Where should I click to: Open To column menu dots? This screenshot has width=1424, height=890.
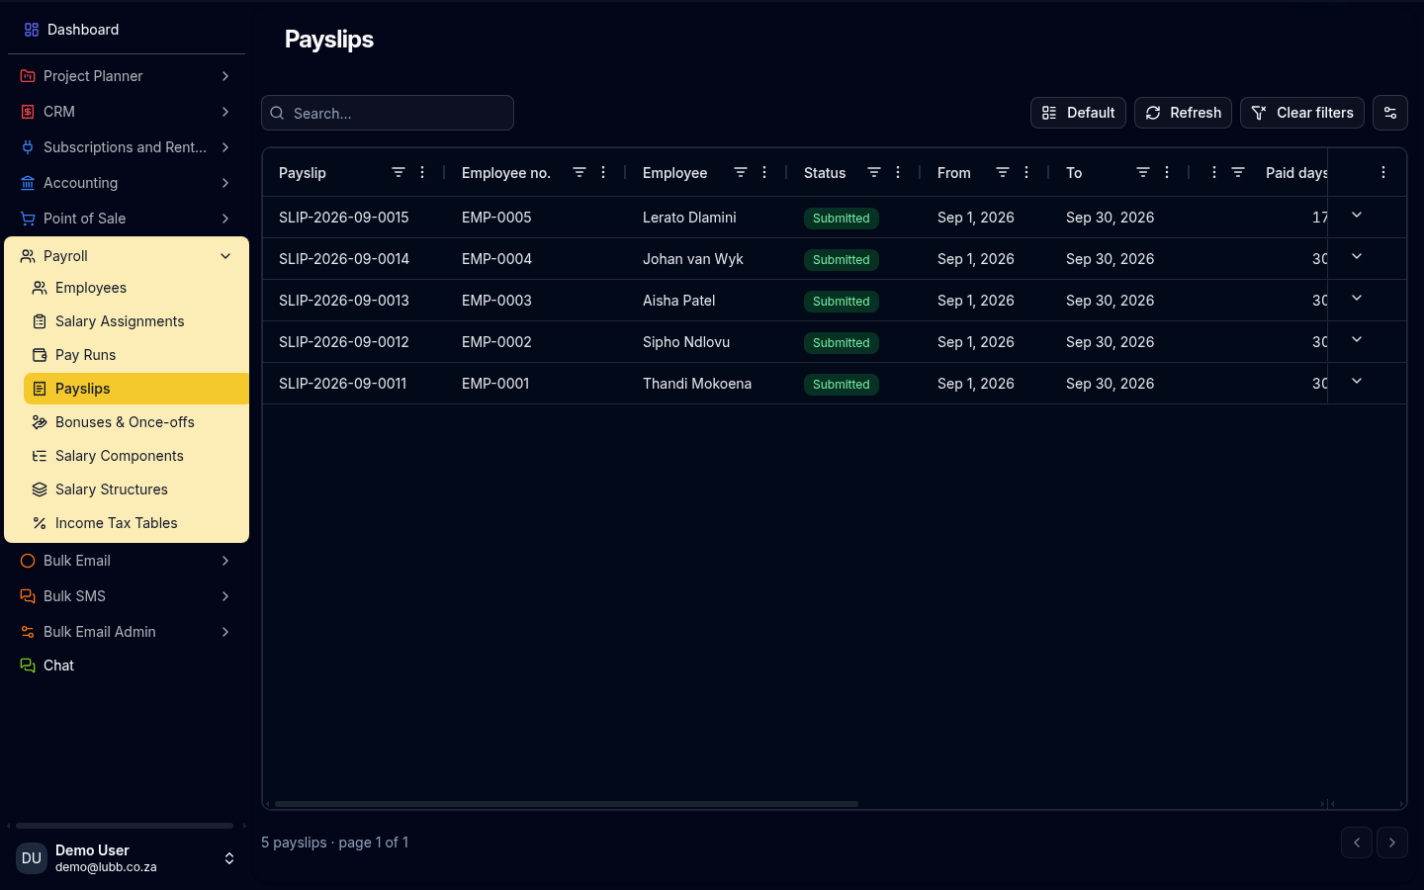pyautogui.click(x=1167, y=172)
